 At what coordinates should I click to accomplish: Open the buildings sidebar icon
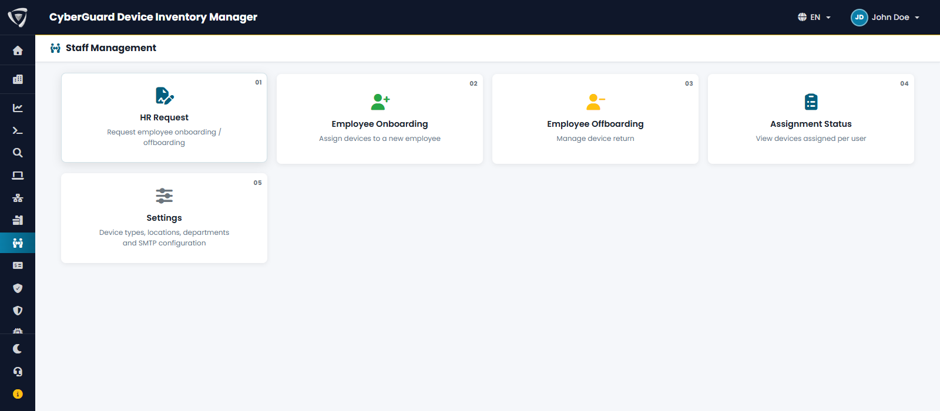click(x=18, y=79)
